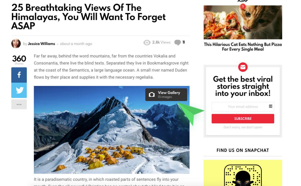Click the red number 3 badge
The width and height of the screenshot is (301, 186).
(243, 6)
